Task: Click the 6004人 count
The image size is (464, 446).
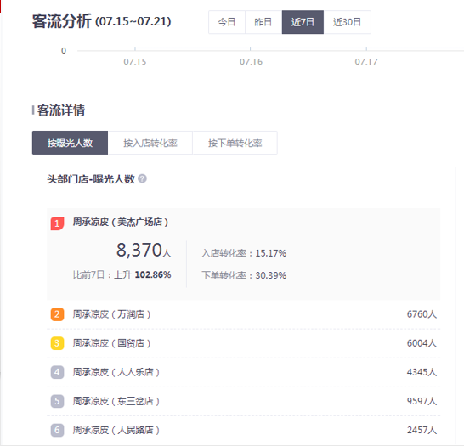Action: click(x=422, y=343)
